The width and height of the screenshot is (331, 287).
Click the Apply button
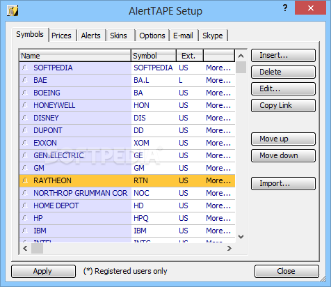coord(43,271)
